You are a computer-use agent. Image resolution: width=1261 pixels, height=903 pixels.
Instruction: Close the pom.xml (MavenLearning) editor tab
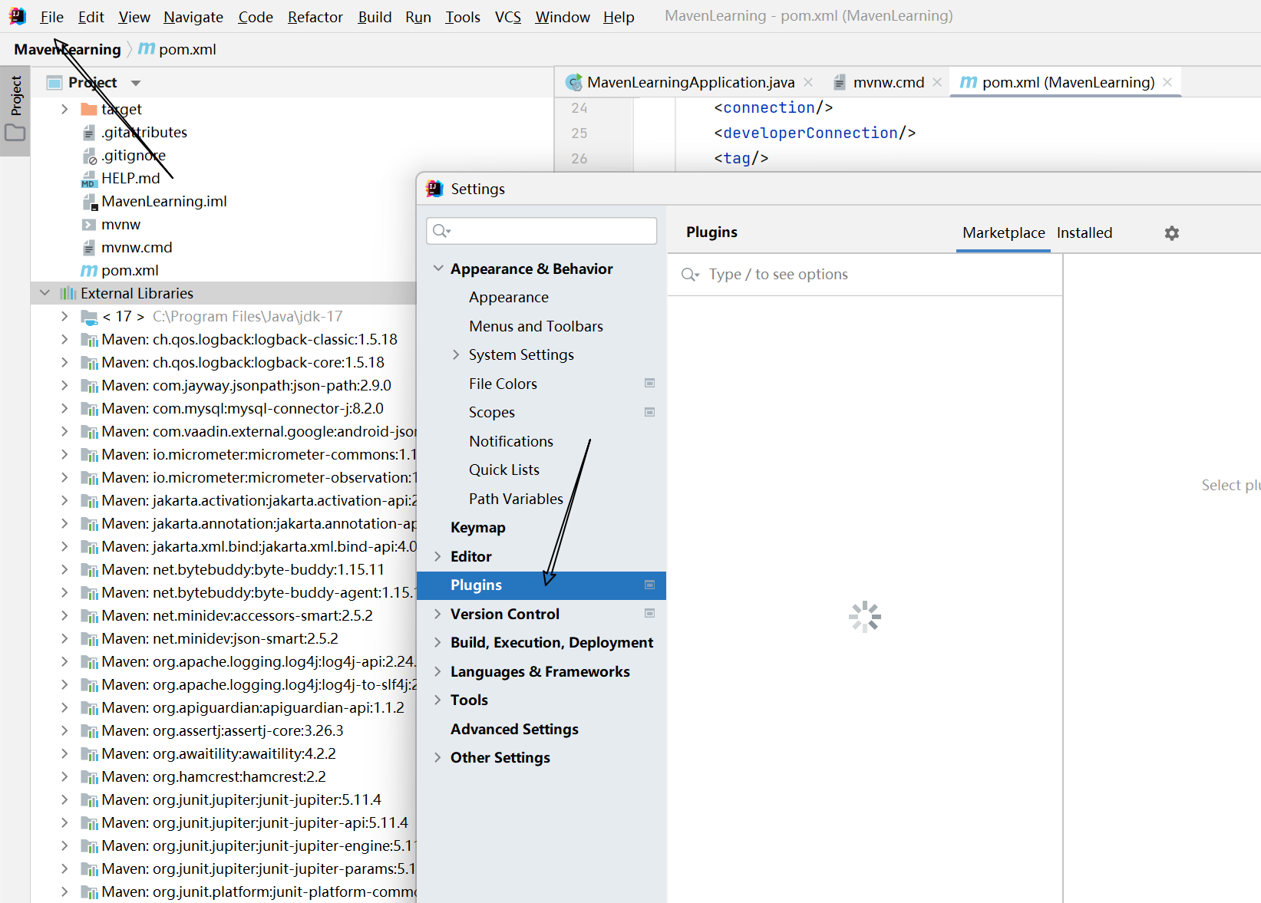coord(1167,82)
